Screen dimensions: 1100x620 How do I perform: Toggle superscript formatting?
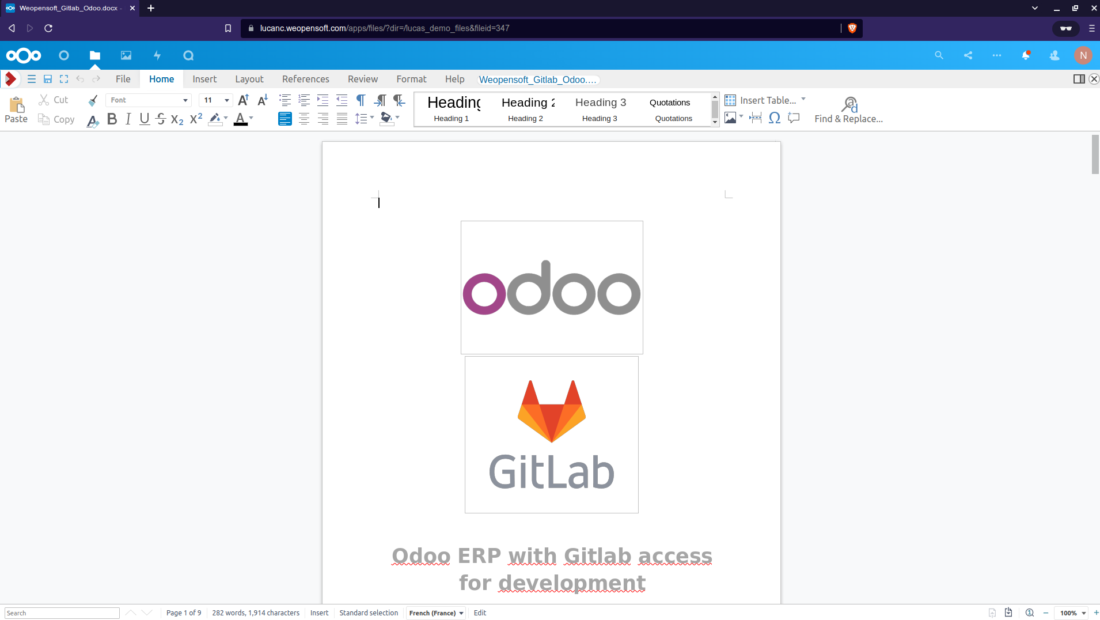196,119
